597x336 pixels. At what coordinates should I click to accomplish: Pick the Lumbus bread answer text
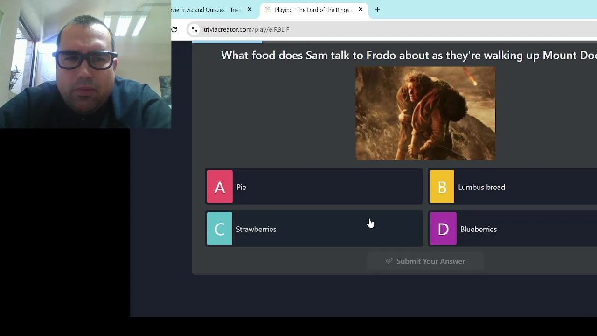(481, 187)
